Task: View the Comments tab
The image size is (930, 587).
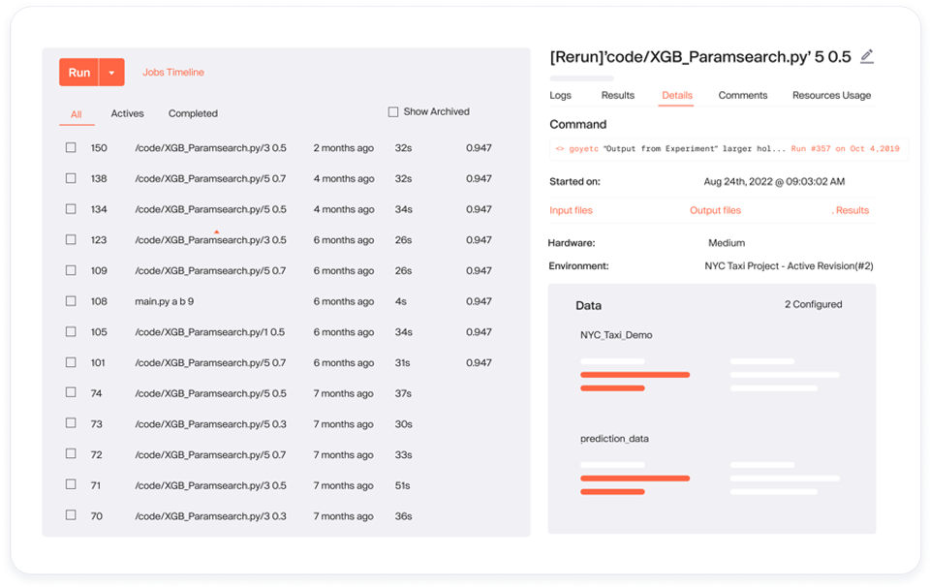Action: tap(742, 95)
